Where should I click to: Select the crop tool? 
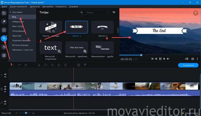coord(52,65)
